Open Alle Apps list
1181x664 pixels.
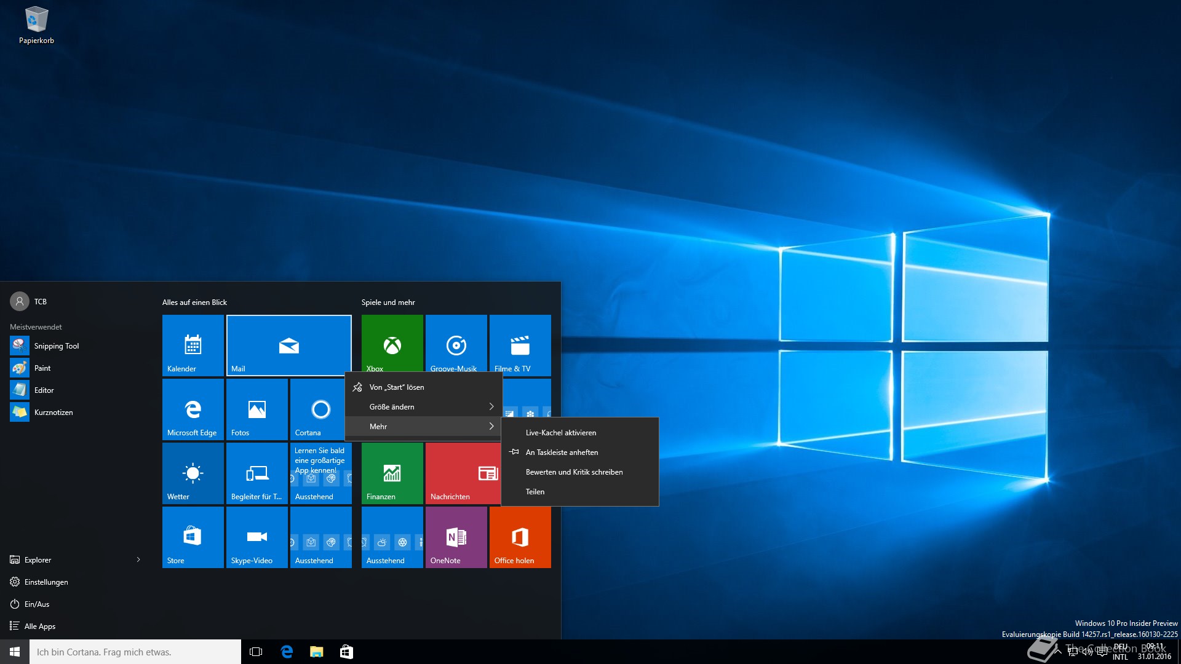(39, 626)
